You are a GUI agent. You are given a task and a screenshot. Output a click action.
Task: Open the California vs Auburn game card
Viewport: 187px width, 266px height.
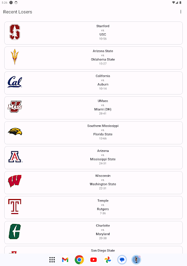pyautogui.click(x=94, y=83)
